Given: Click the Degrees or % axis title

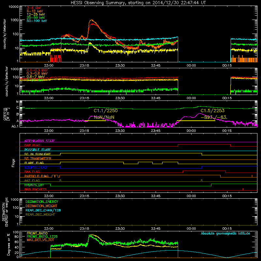Looking at the screenshot, I should pyautogui.click(x=8, y=245).
